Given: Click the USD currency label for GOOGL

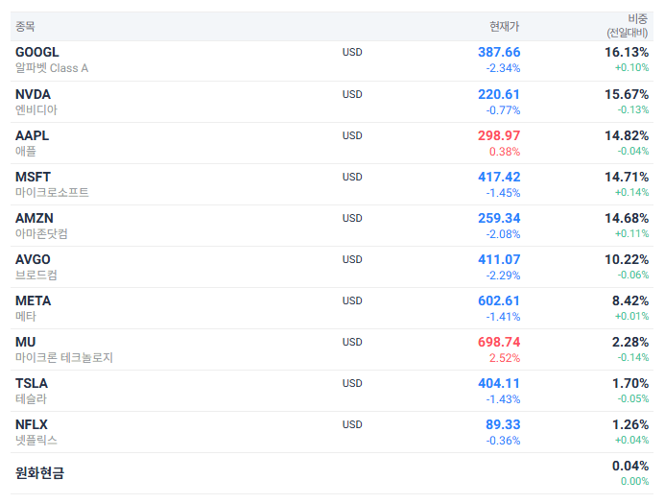Looking at the screenshot, I should pos(352,52).
